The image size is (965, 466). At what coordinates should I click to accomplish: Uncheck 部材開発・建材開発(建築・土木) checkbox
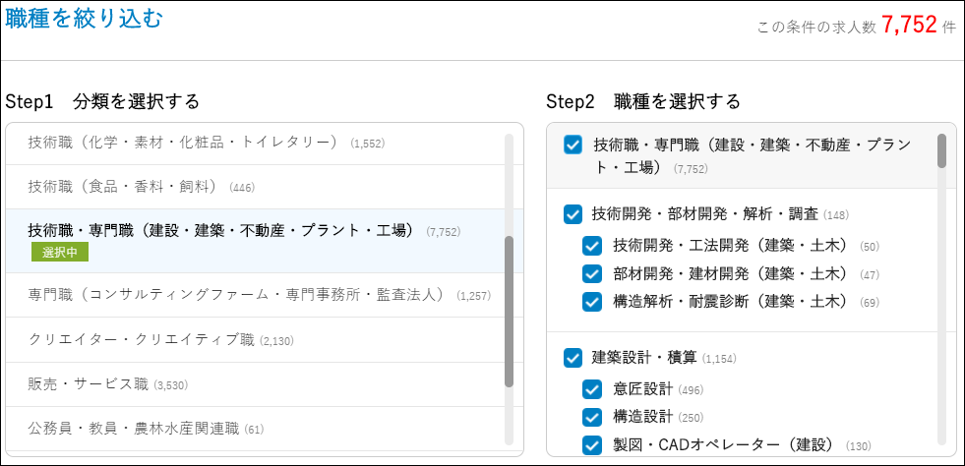pyautogui.click(x=592, y=273)
